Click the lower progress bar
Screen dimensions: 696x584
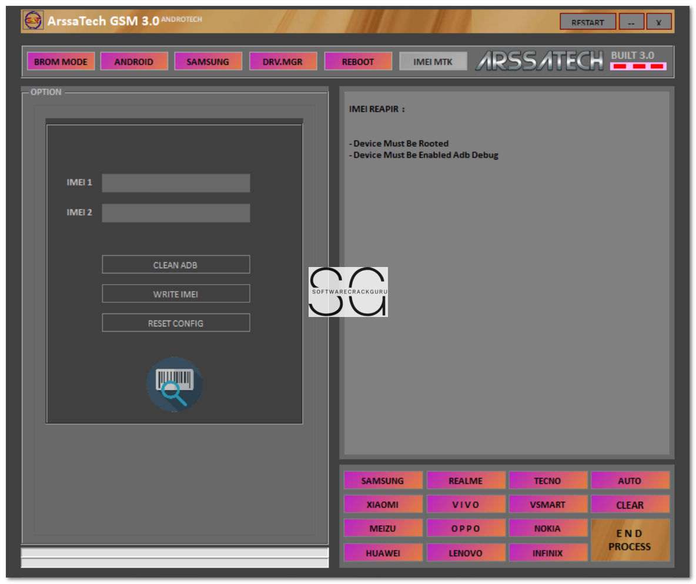[x=175, y=563]
